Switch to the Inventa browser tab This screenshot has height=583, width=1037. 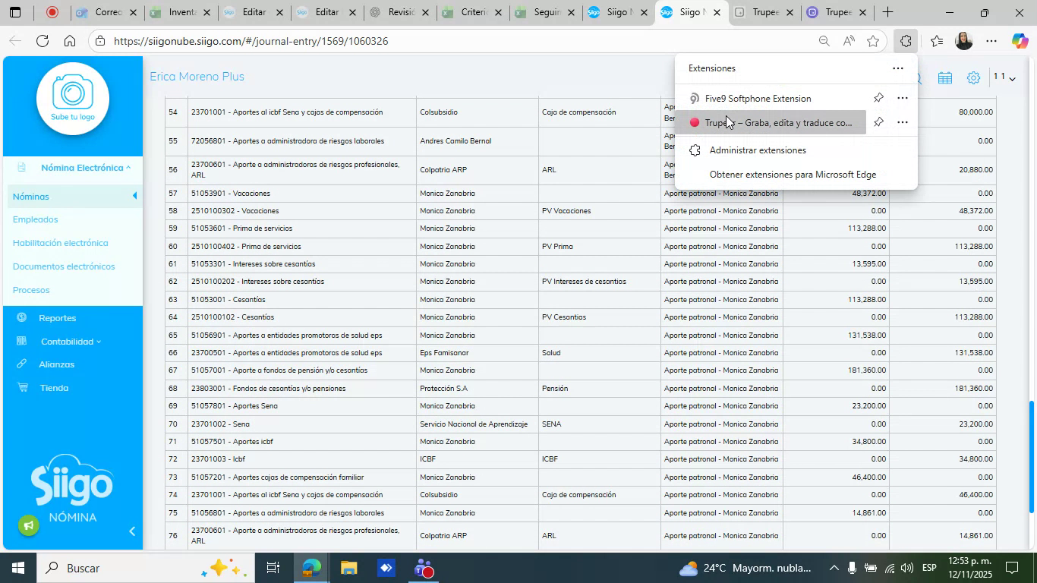click(x=179, y=12)
